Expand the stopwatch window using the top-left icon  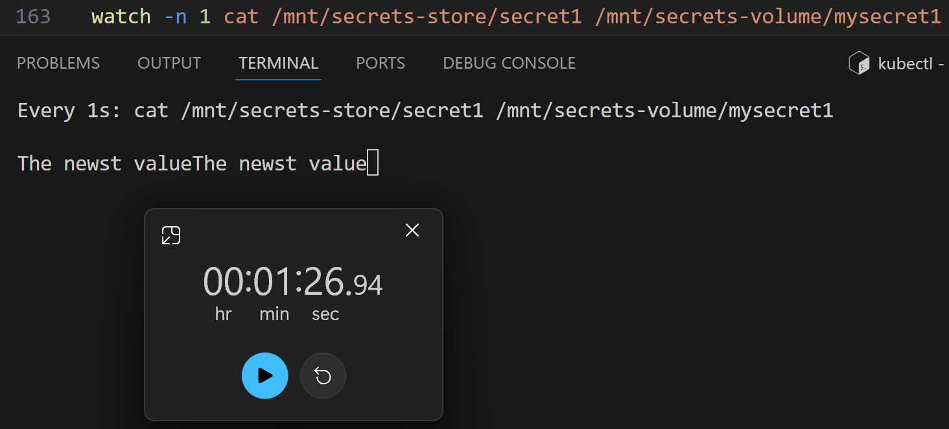point(171,235)
